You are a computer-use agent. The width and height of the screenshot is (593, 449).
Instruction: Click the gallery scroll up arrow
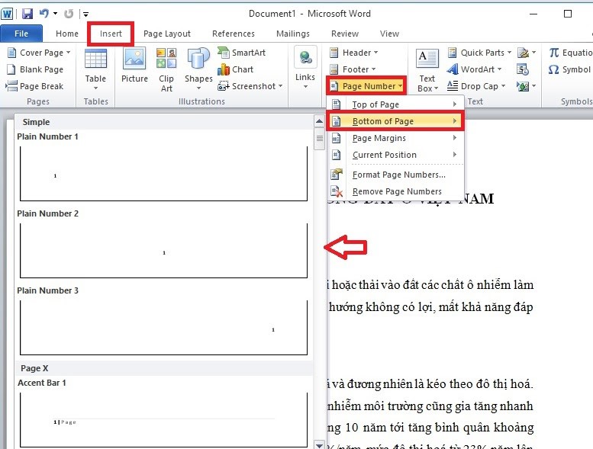pos(319,121)
